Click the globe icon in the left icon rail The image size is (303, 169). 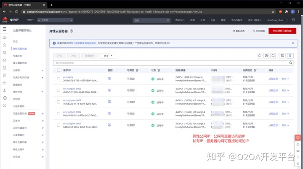[x=5, y=98]
